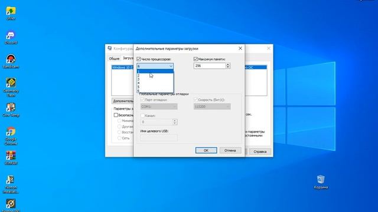This screenshot has height=212, width=378.
Task: Click the Дополнительные параметры button behind the dialog
Action: tap(123, 101)
